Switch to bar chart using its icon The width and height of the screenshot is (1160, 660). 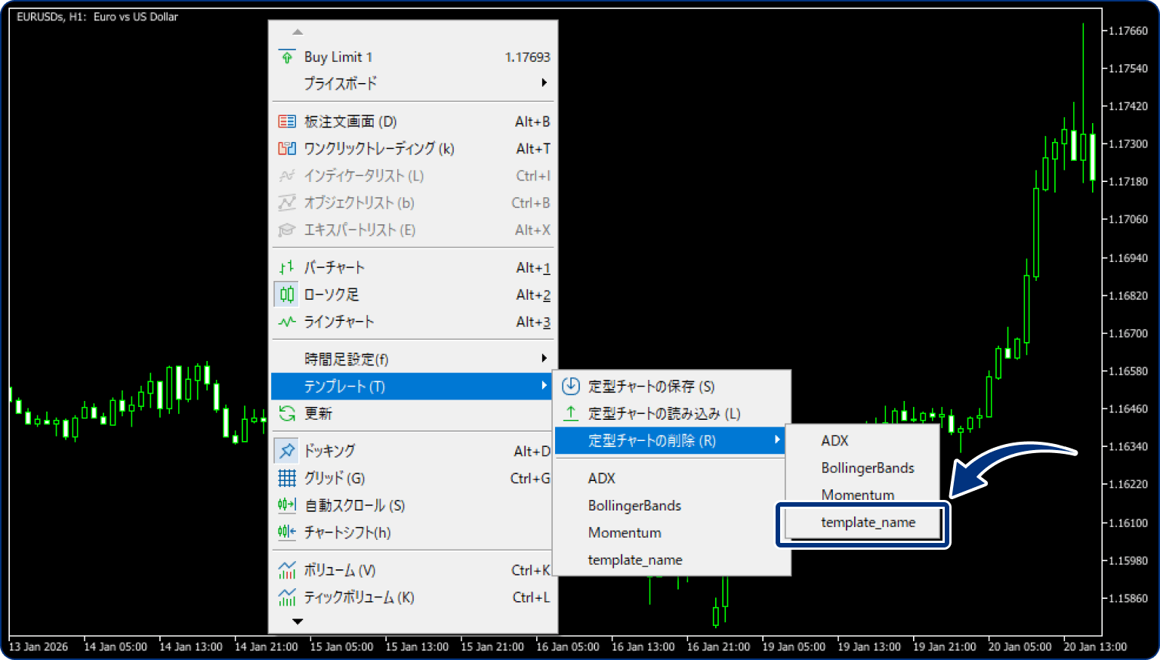(287, 267)
